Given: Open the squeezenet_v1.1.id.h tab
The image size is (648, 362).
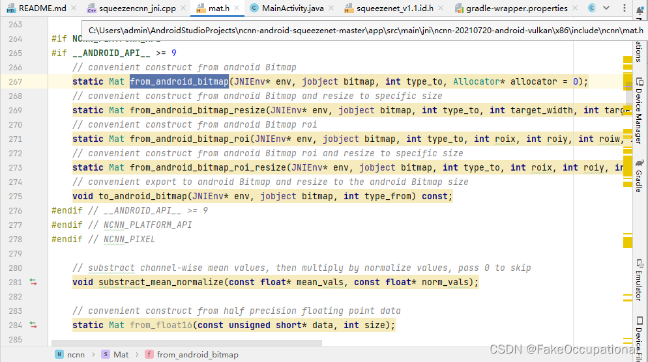Looking at the screenshot, I should click(x=394, y=8).
